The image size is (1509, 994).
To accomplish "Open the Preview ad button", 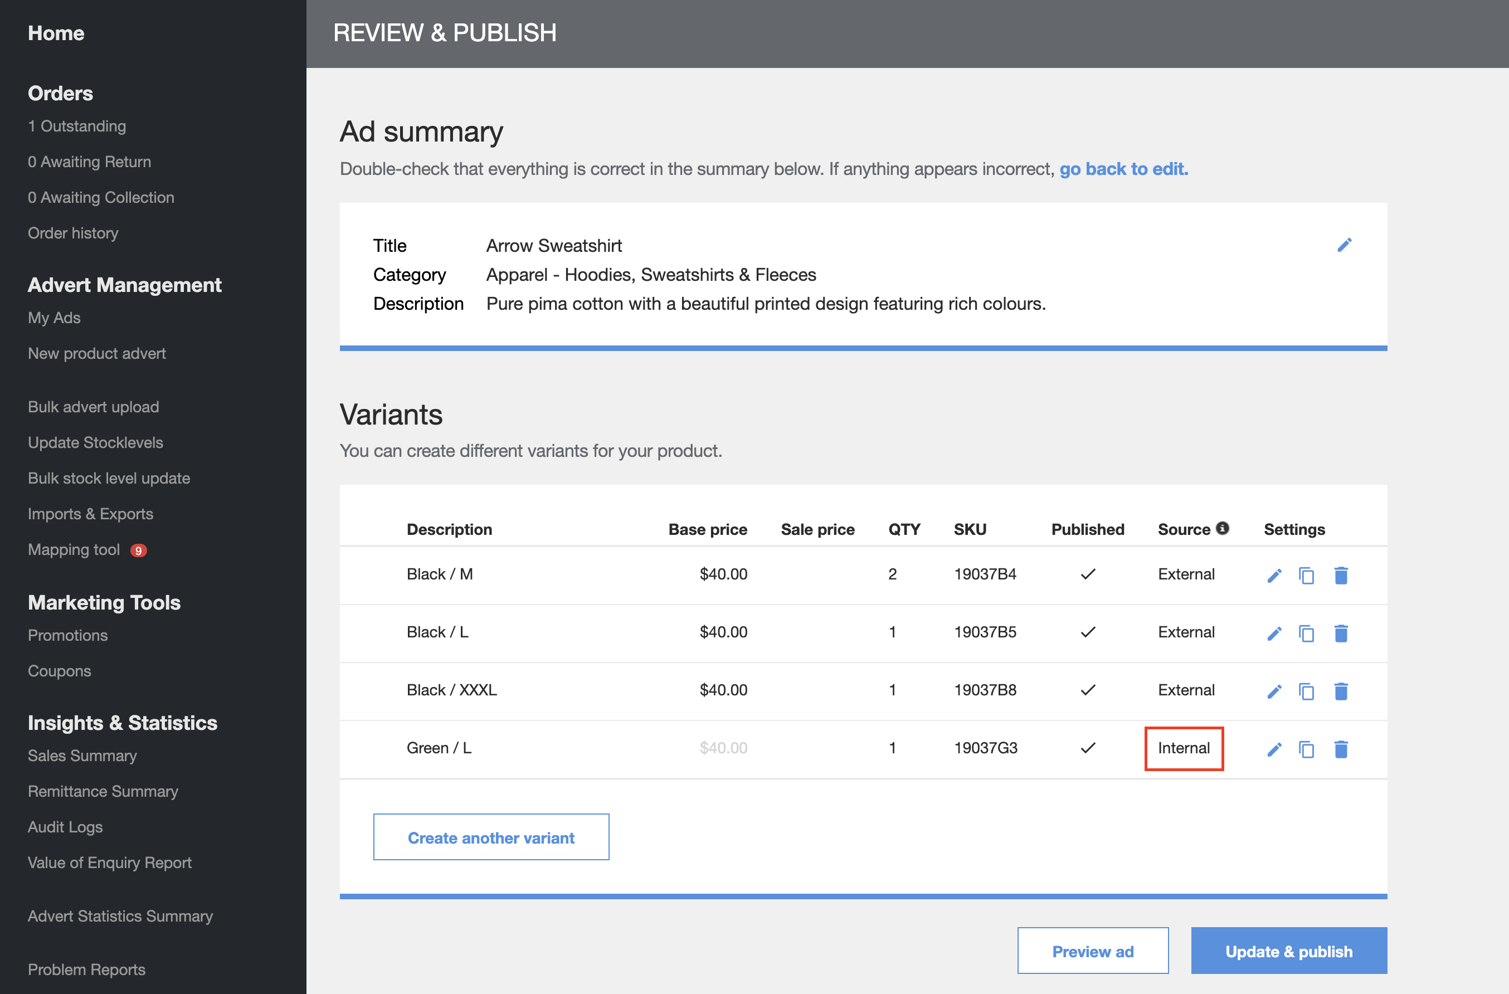I will [x=1092, y=950].
